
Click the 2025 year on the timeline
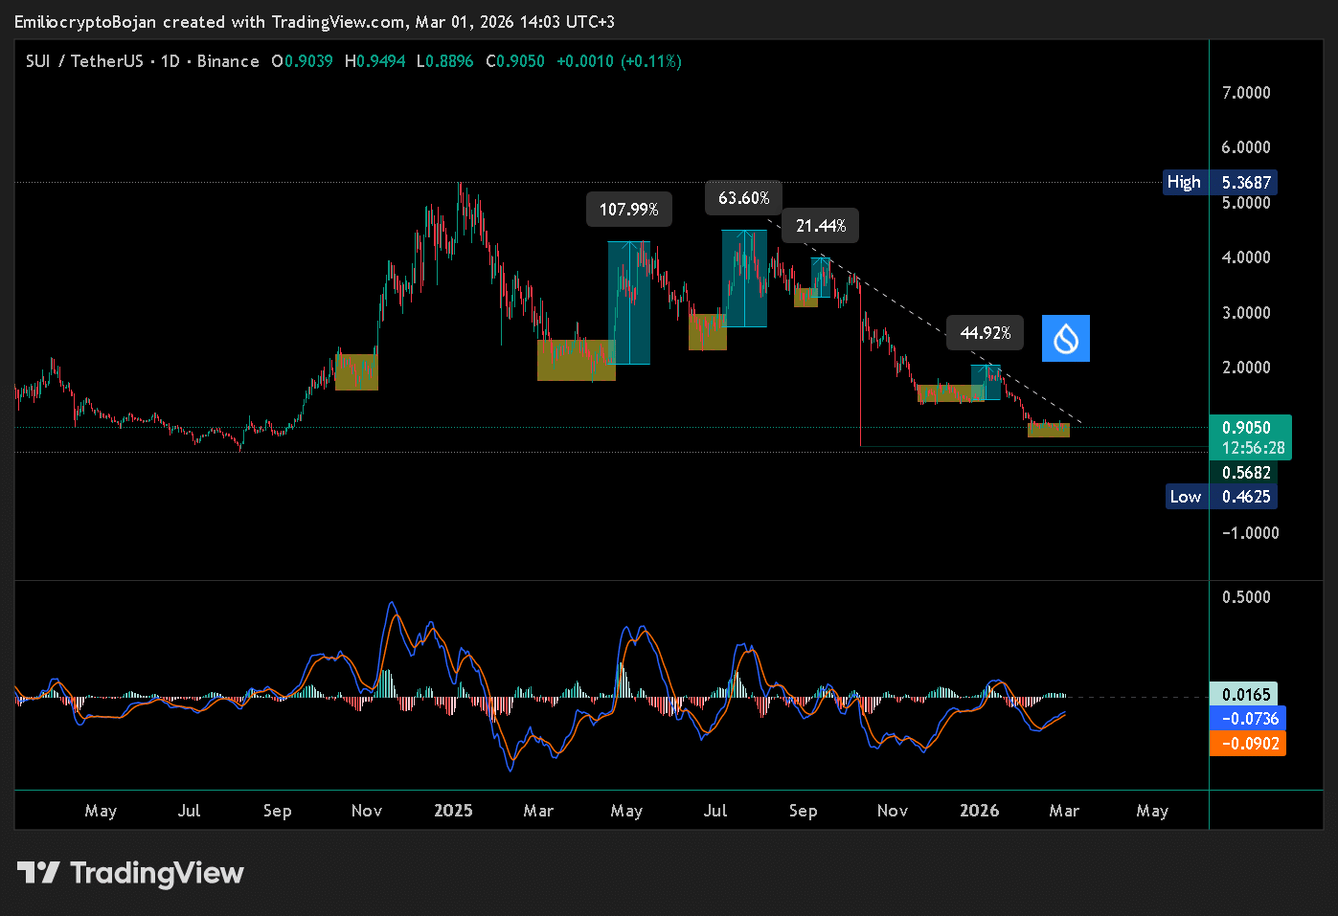click(453, 810)
